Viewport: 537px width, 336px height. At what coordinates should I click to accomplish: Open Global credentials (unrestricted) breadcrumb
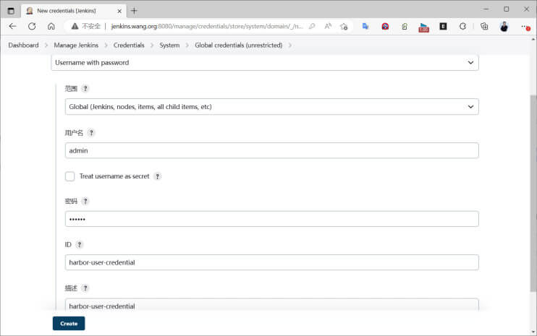[239, 45]
